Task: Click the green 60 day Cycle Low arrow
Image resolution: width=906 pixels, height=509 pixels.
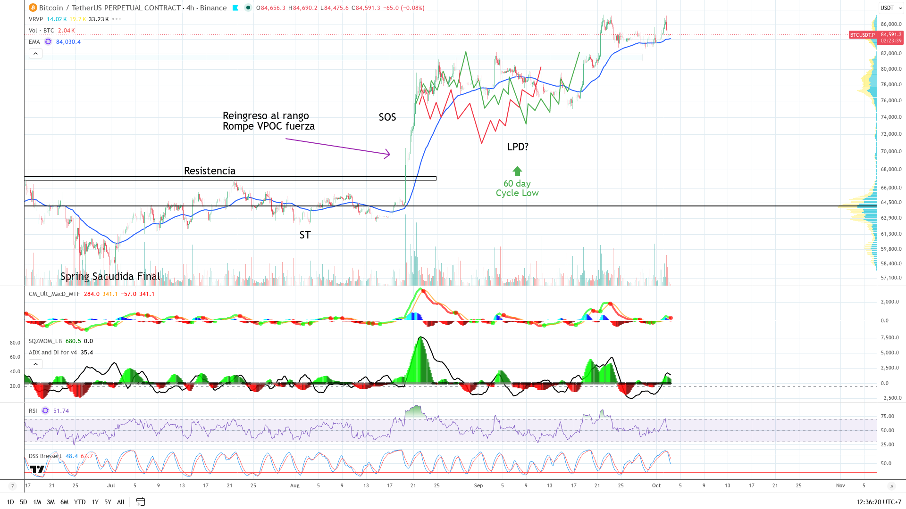Action: 517,171
